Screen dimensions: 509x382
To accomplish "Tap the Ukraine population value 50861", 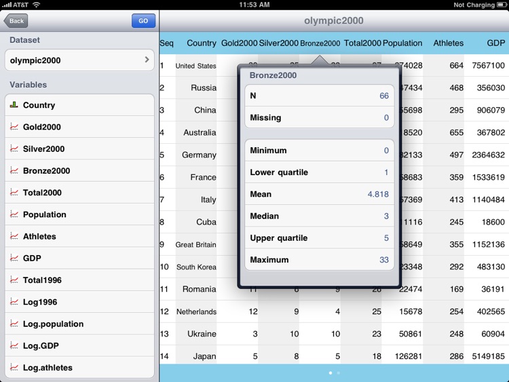I will (411, 334).
